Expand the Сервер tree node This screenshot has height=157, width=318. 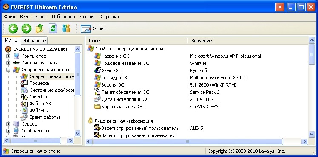click(8, 124)
